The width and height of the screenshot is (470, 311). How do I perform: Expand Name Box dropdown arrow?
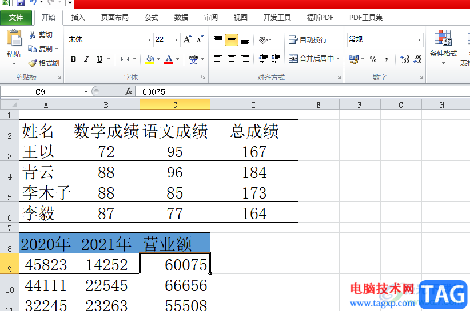[86, 92]
